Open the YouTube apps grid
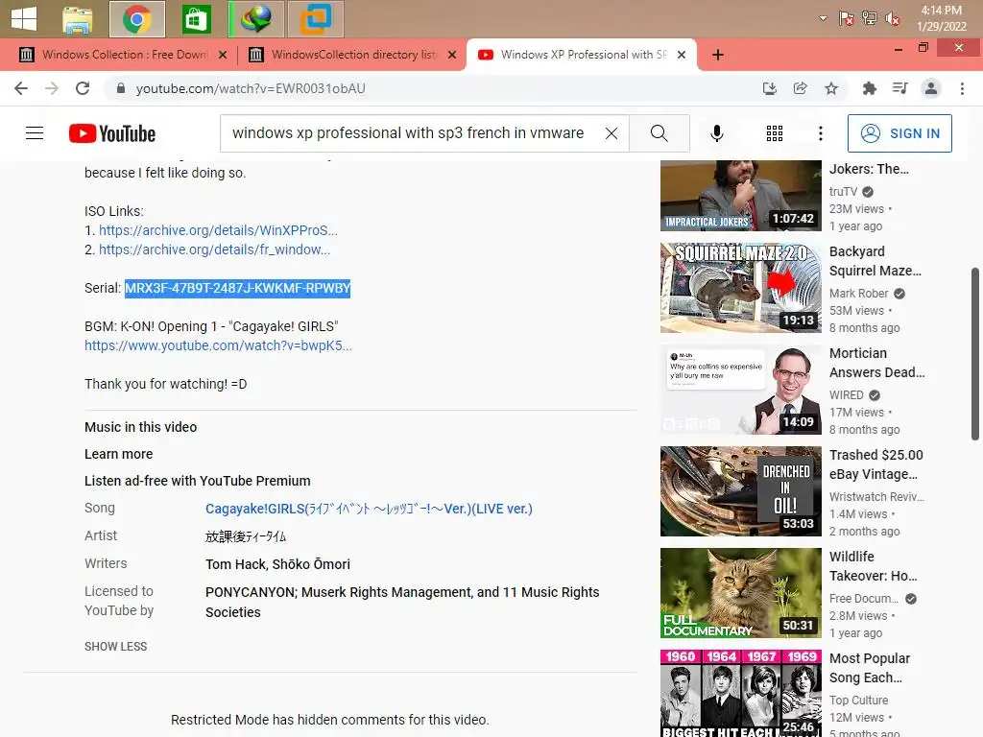Screen dimensions: 983x737 [x=775, y=132]
